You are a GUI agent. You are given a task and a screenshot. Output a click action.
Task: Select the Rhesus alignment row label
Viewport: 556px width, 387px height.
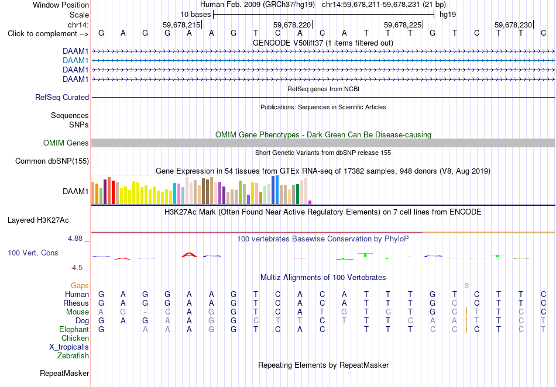(76, 303)
